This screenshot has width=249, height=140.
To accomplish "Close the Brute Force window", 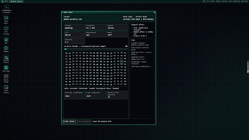I will pyautogui.click(x=155, y=12).
